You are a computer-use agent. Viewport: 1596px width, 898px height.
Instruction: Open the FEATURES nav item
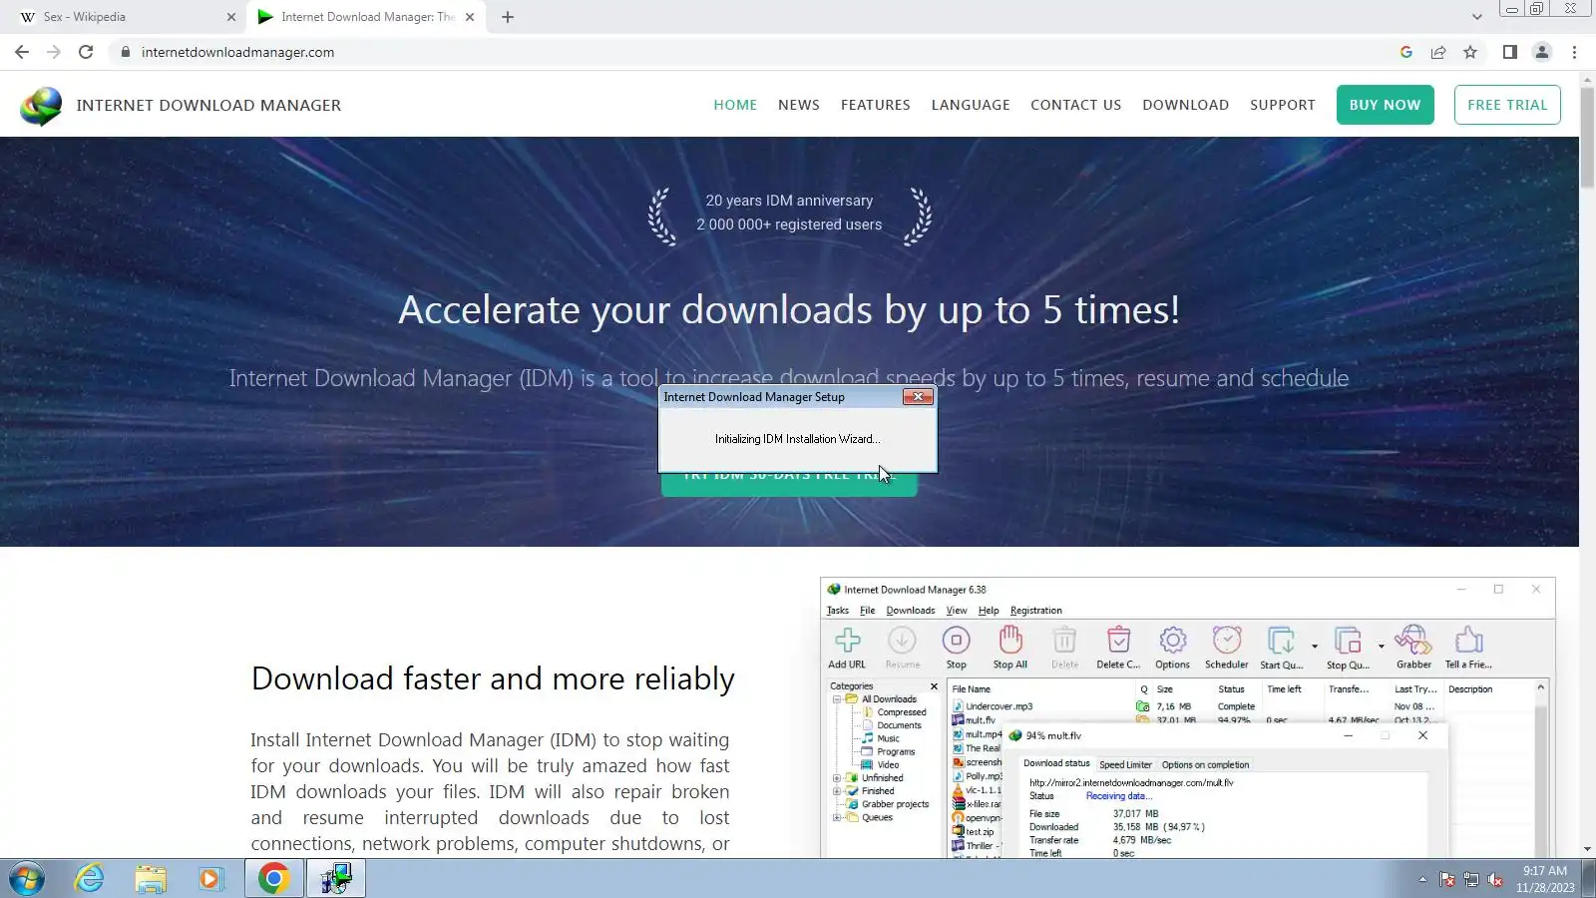[x=876, y=105]
